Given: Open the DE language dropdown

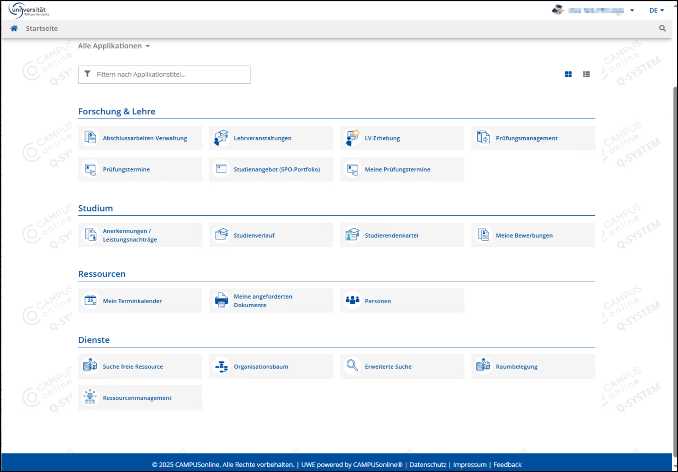Looking at the screenshot, I should [x=656, y=11].
